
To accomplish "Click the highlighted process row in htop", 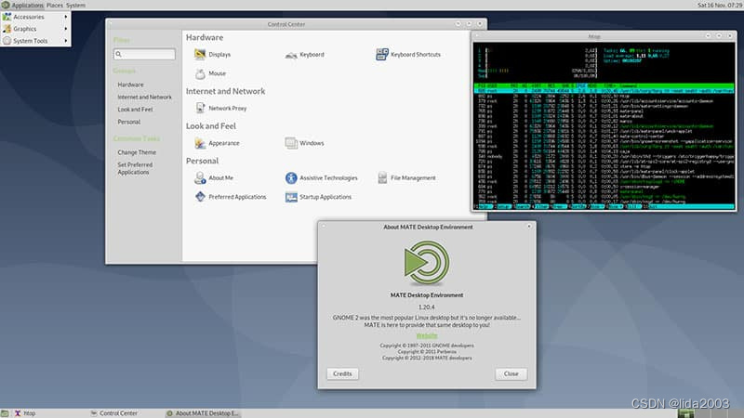I will pos(604,91).
